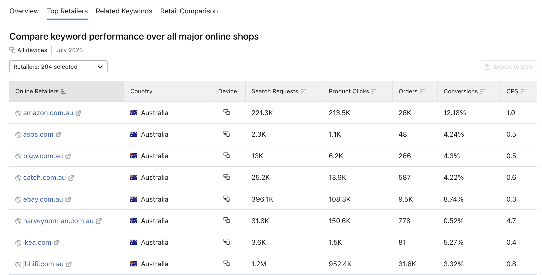Toggle sorting on the Orders column
The height and width of the screenshot is (275, 542).
click(x=423, y=91)
